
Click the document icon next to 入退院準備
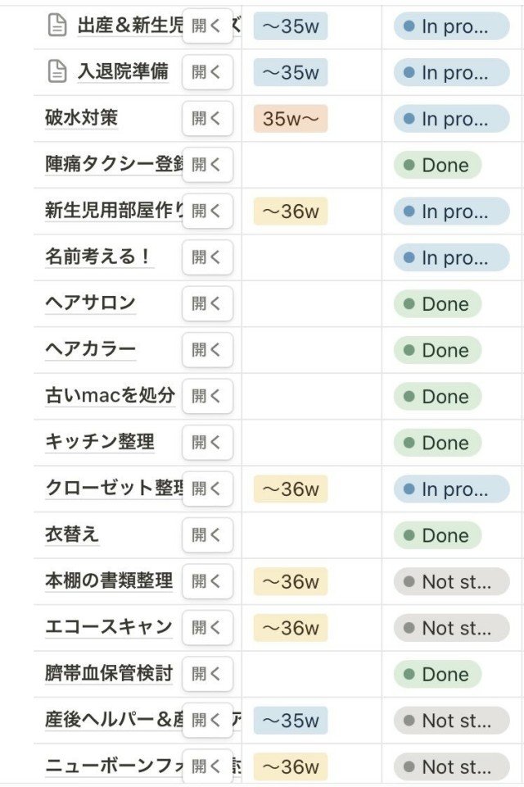(56, 72)
